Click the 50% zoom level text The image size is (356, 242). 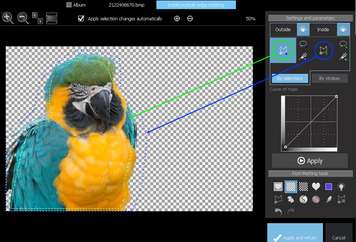coord(251,19)
